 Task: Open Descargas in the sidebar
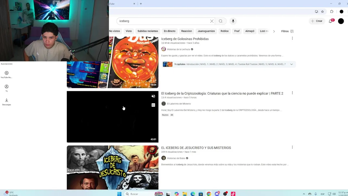(7, 102)
